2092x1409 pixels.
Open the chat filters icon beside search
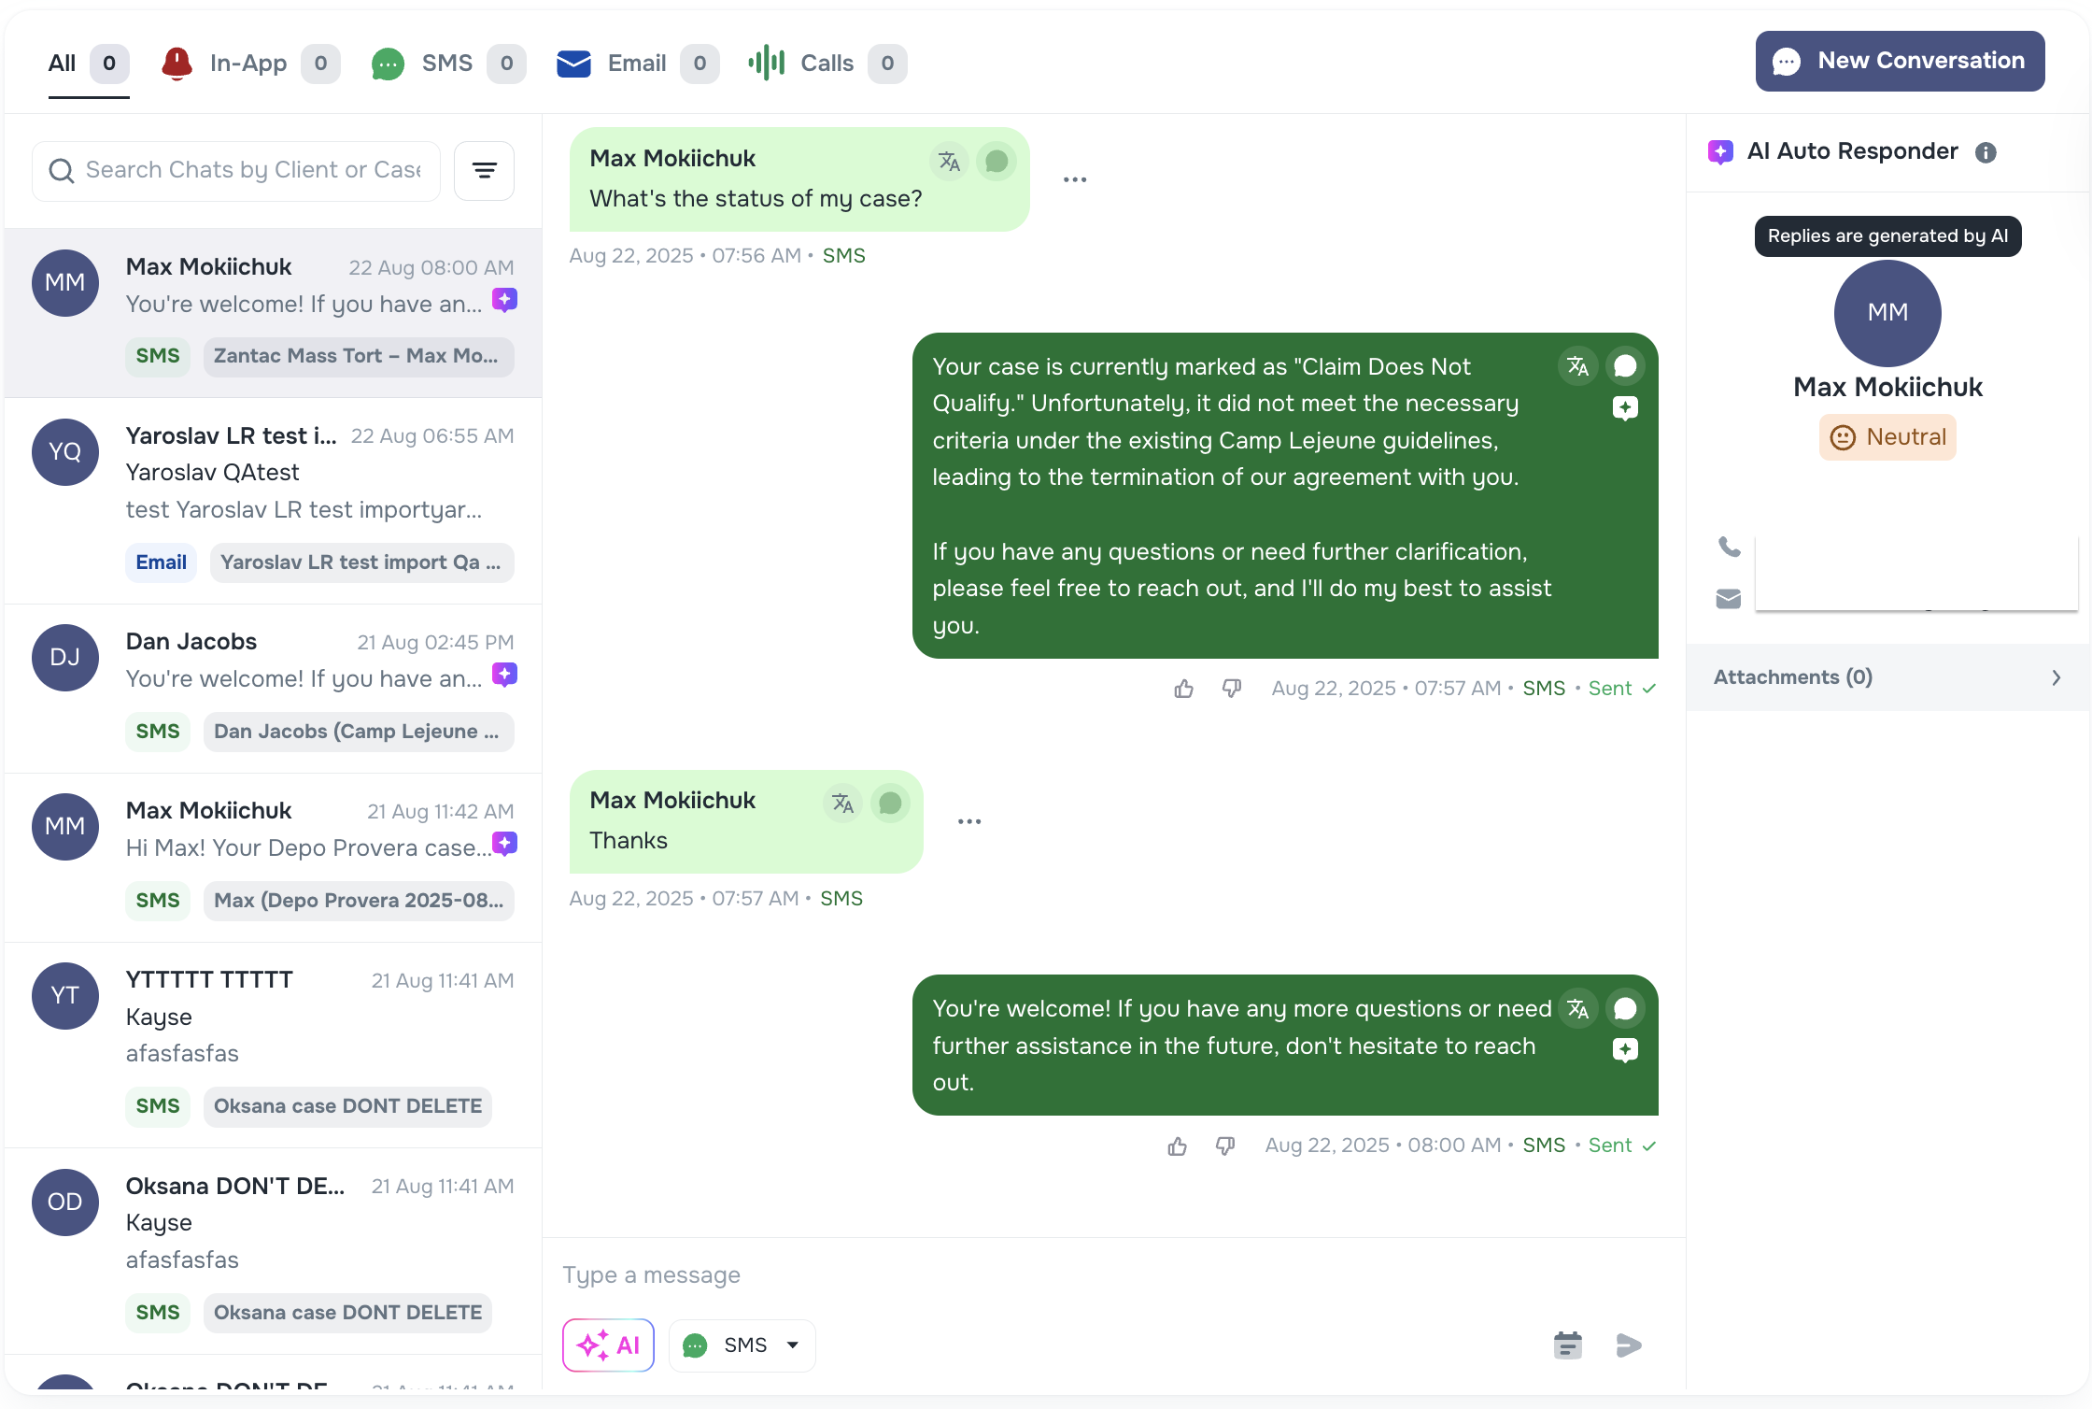[484, 170]
